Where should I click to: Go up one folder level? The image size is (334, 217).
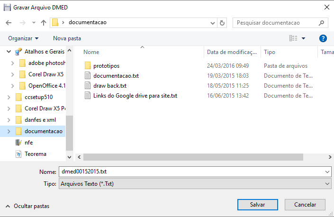pos(44,23)
